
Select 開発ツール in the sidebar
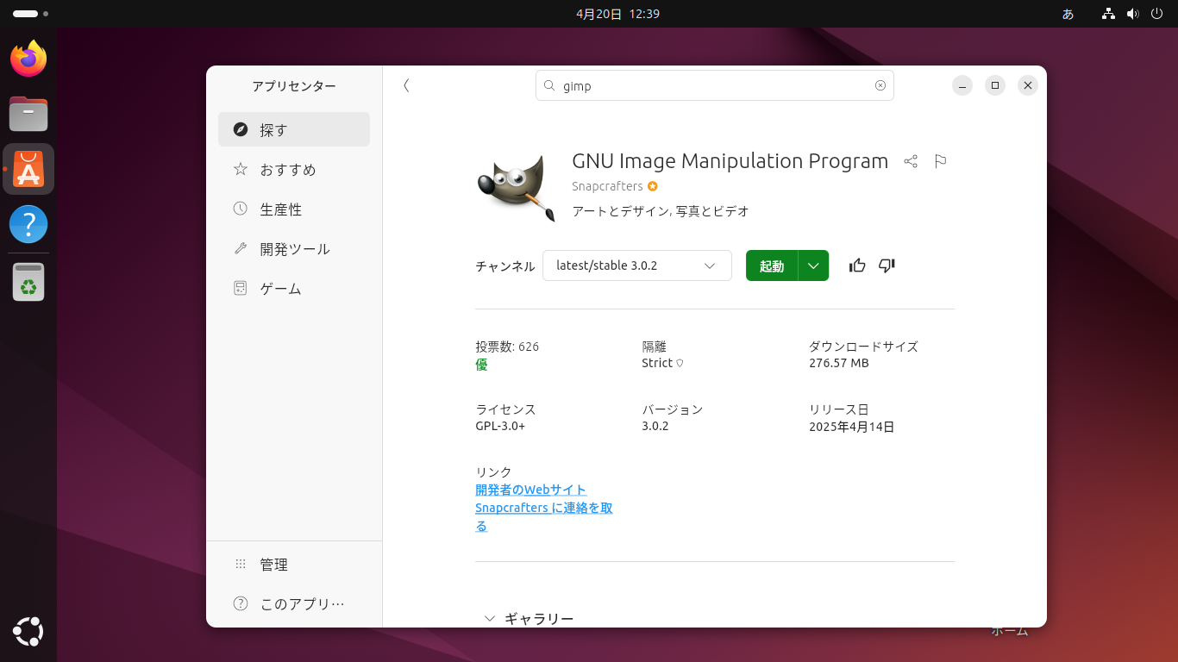coord(293,249)
